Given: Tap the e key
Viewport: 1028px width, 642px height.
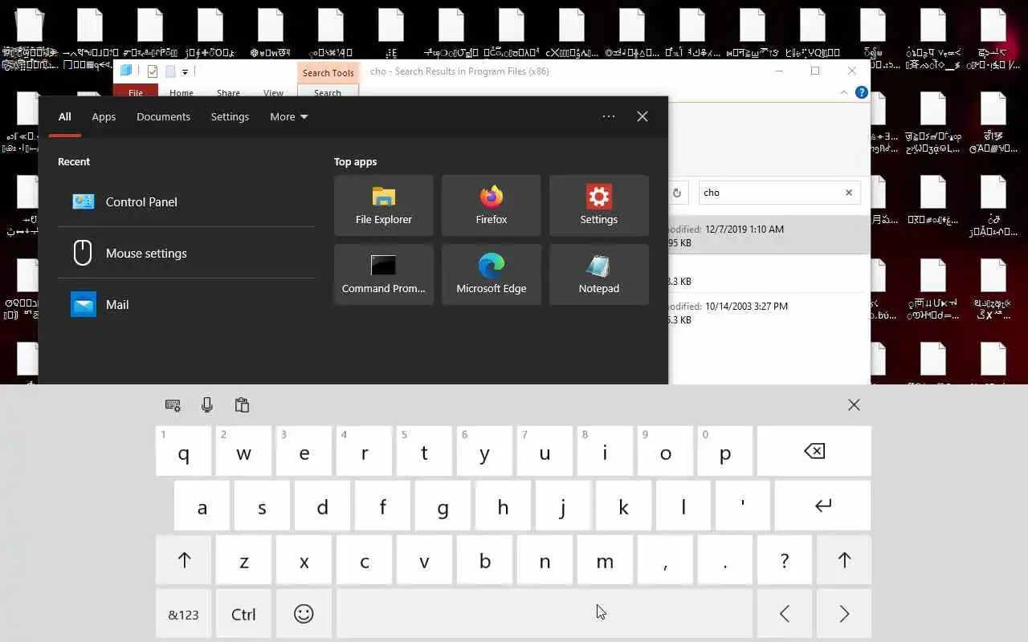Looking at the screenshot, I should [304, 451].
